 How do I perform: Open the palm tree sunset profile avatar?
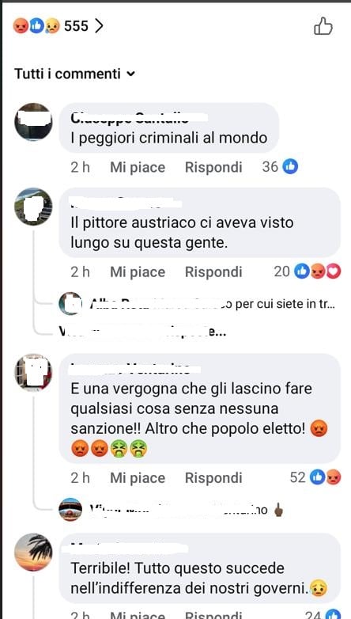(x=33, y=552)
